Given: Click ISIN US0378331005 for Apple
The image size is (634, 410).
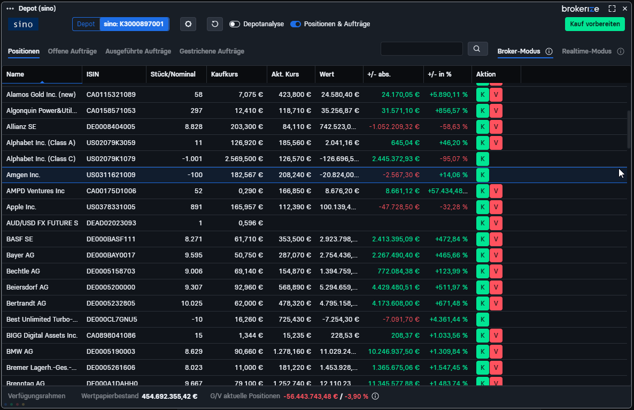Looking at the screenshot, I should click(111, 207).
